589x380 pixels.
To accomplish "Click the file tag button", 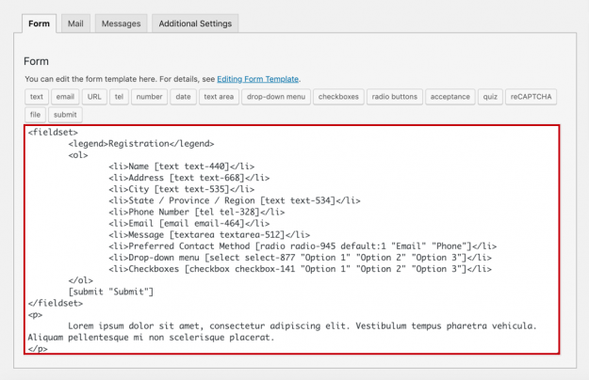I will pos(36,115).
